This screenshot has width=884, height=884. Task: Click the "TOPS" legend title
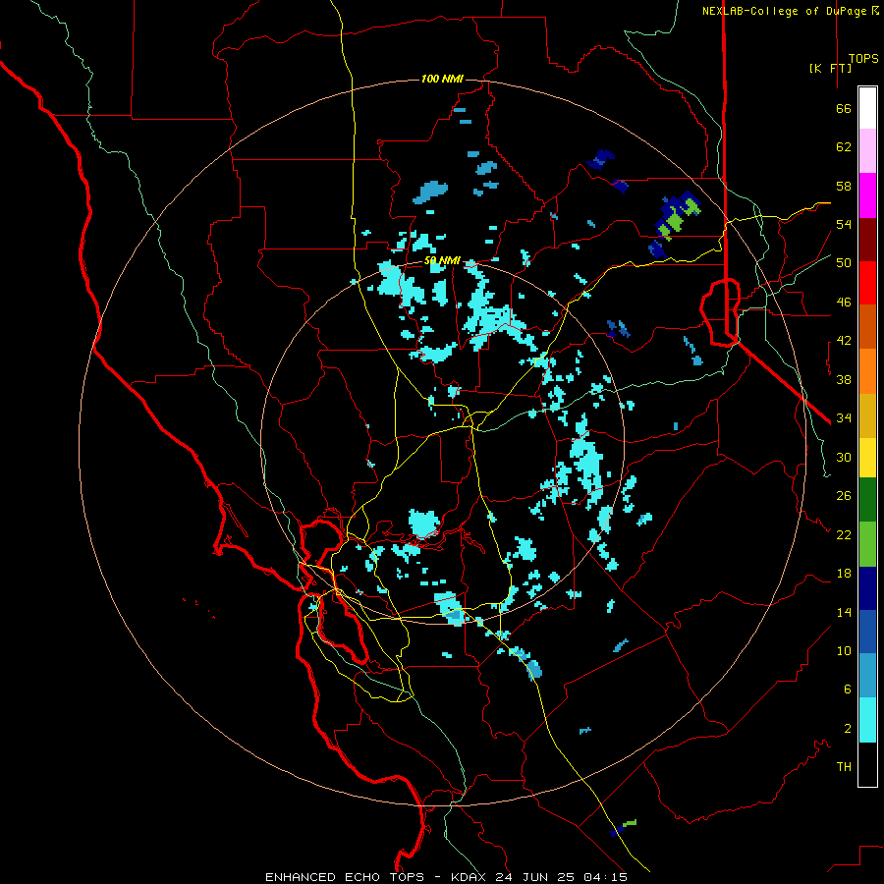pos(863,58)
